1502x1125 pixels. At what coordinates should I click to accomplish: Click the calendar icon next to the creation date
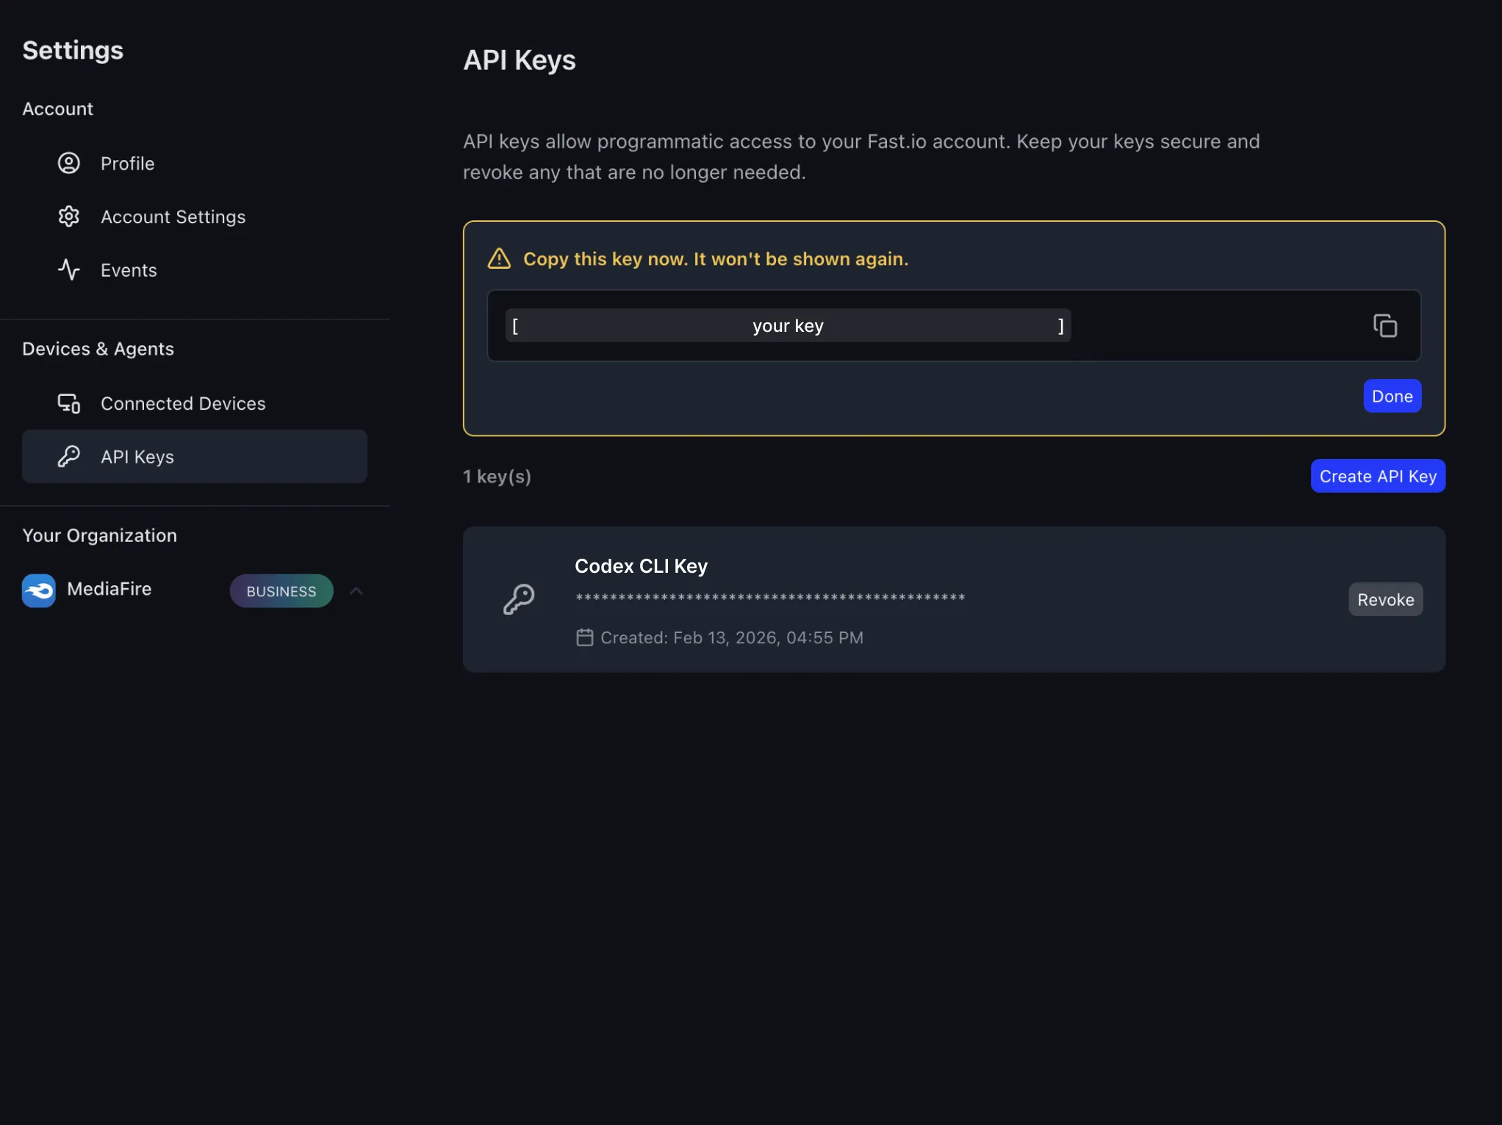[x=585, y=637]
